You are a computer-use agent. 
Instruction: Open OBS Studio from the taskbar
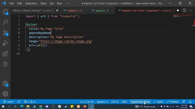[x=53, y=107]
